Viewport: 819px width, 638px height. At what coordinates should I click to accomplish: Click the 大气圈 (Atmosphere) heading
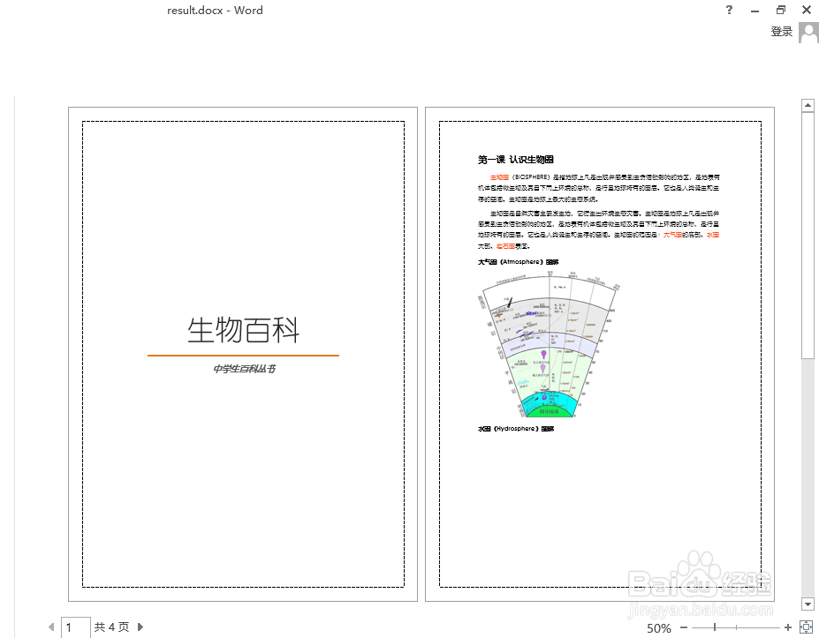(518, 262)
